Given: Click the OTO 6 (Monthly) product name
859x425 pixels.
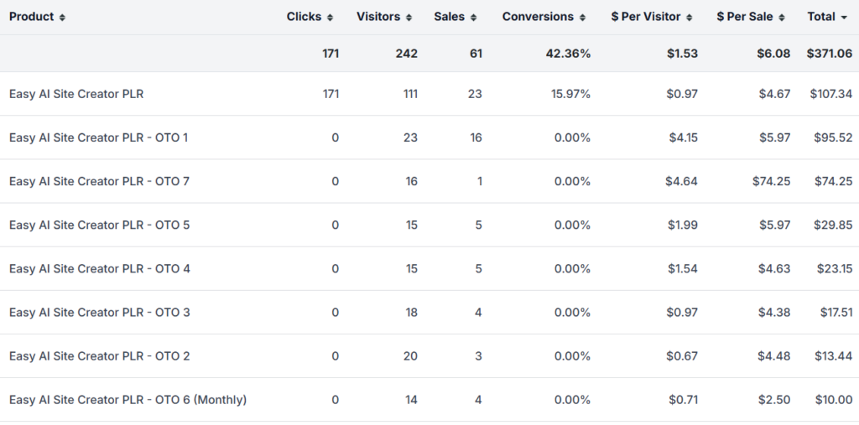Looking at the screenshot, I should (x=128, y=400).
